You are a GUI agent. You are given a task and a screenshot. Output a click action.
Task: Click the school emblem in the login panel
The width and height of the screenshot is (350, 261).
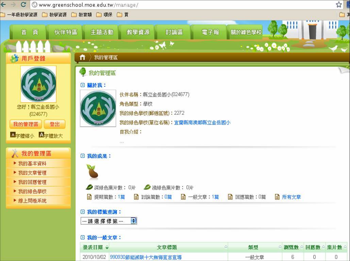(x=38, y=84)
